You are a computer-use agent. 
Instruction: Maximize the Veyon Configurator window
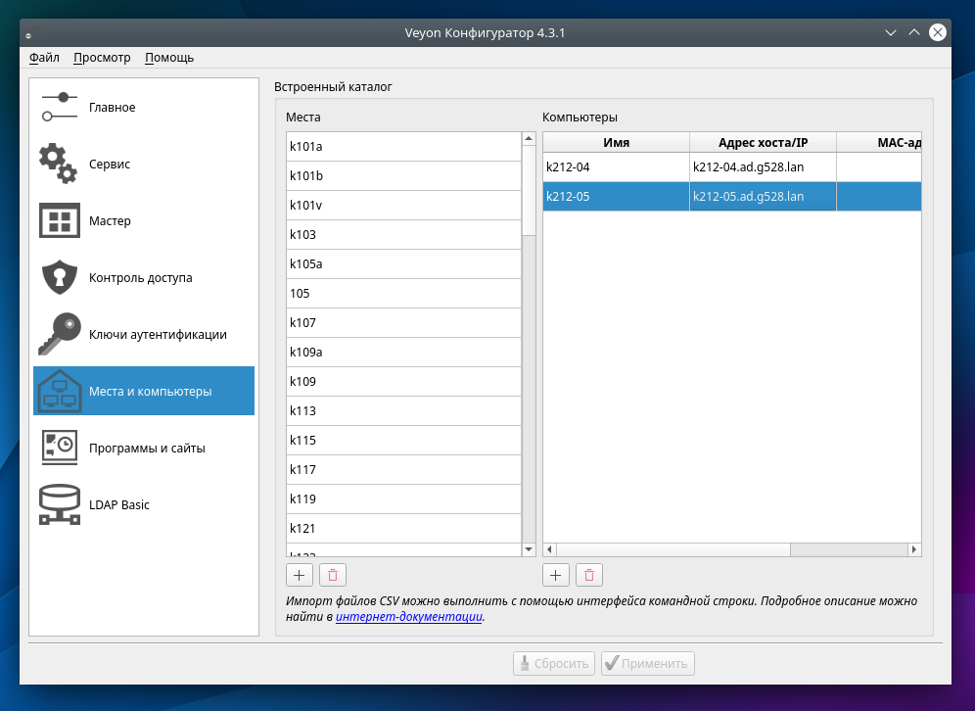click(x=914, y=32)
